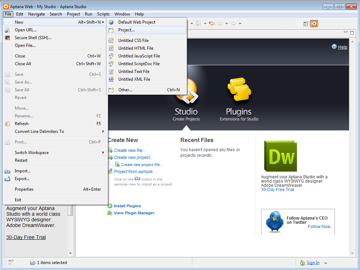Click the Create new file... link

click(x=130, y=151)
